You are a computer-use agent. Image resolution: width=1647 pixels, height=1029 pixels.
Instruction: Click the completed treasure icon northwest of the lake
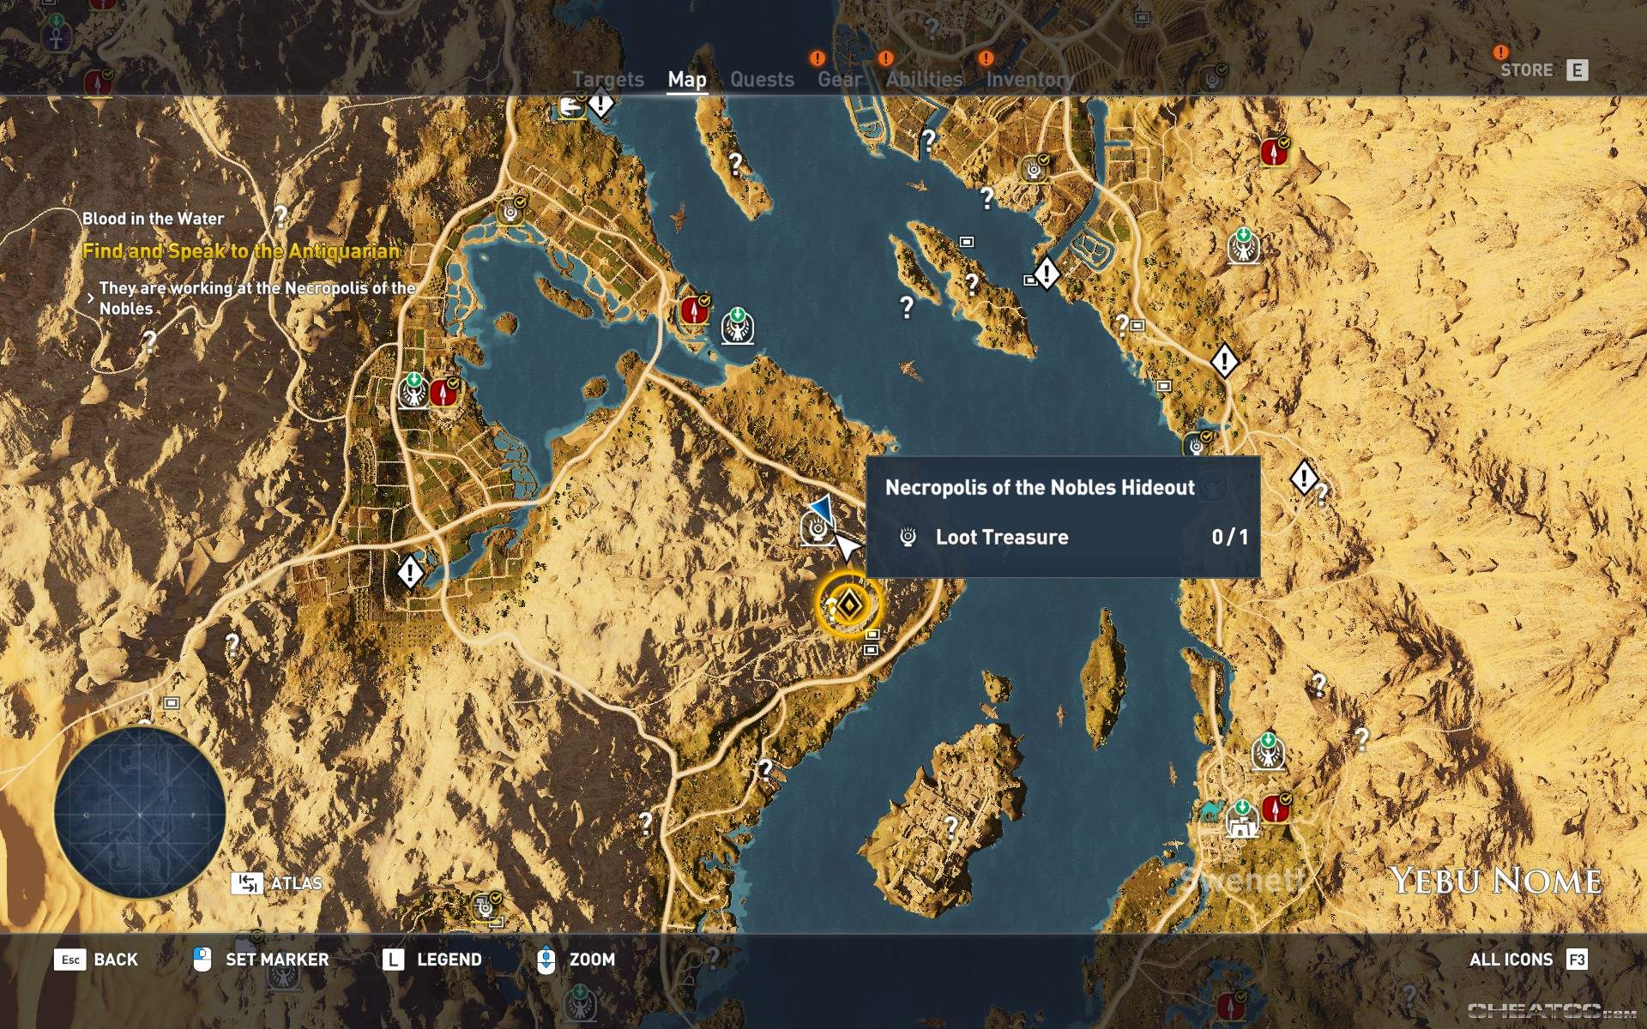512,210
